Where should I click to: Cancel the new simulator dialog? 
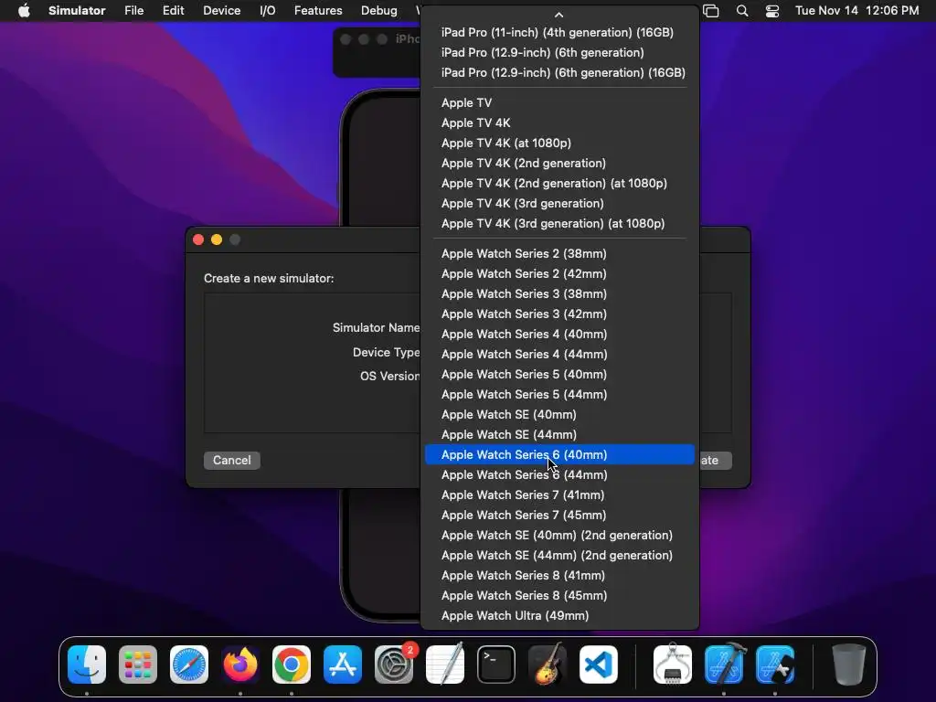231,461
